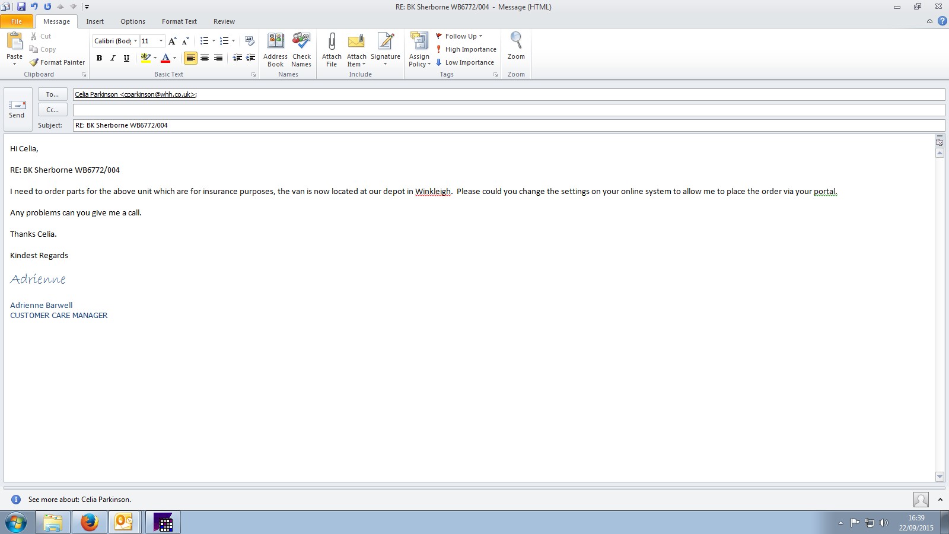Attach a file to the message
The height and width of the screenshot is (534, 949).
click(x=332, y=50)
